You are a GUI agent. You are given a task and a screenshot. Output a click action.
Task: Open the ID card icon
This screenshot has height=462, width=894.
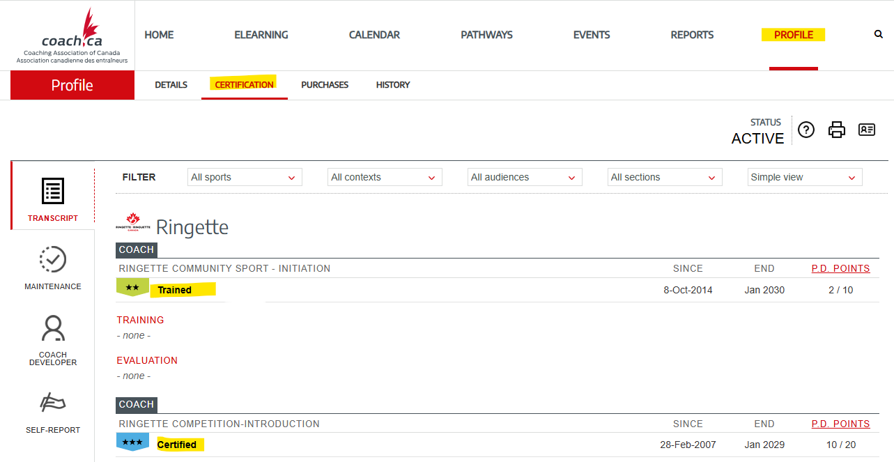tap(867, 130)
